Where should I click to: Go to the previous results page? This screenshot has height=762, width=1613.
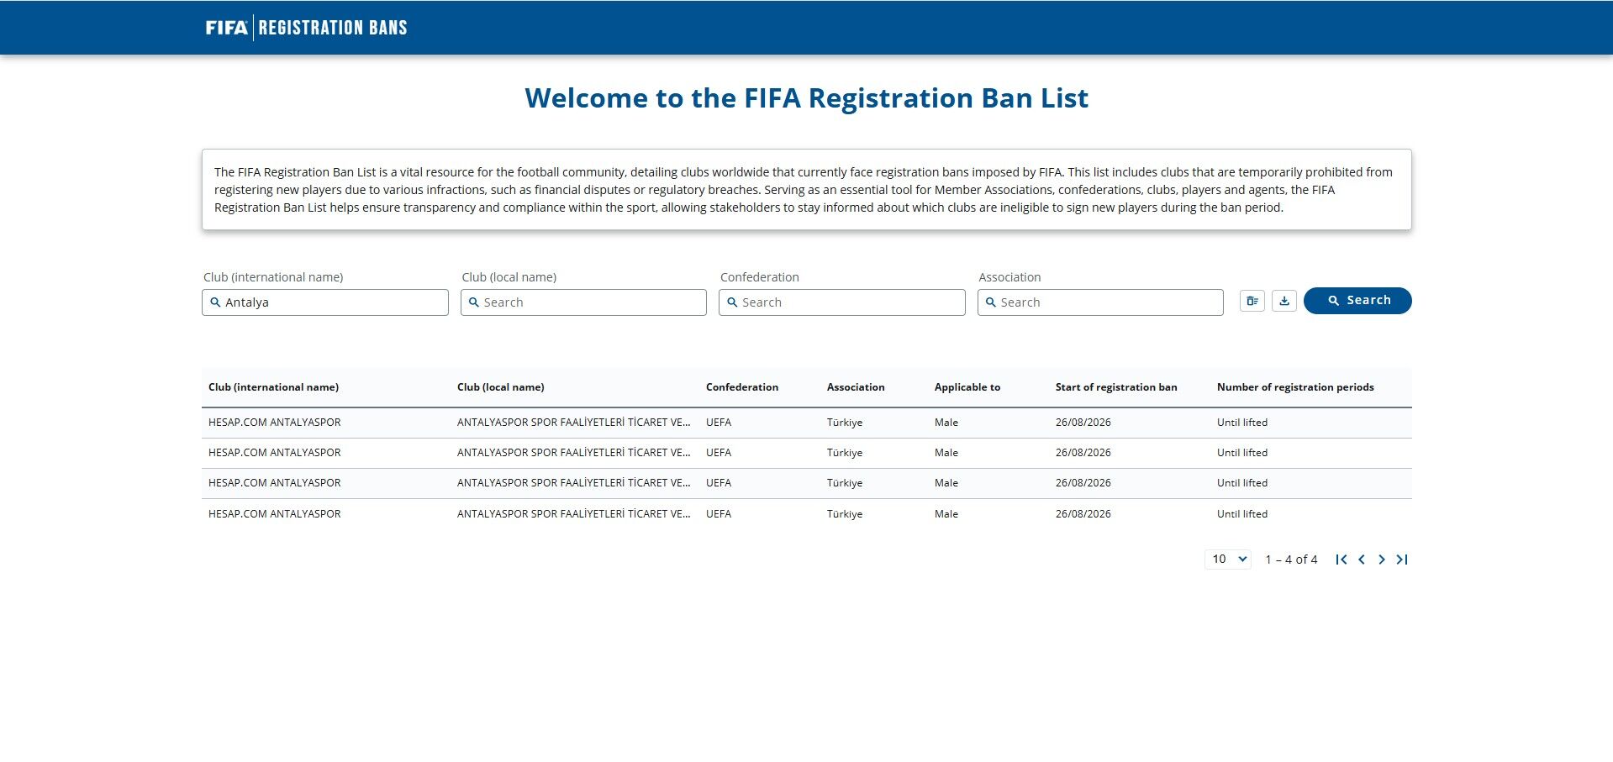pos(1361,560)
